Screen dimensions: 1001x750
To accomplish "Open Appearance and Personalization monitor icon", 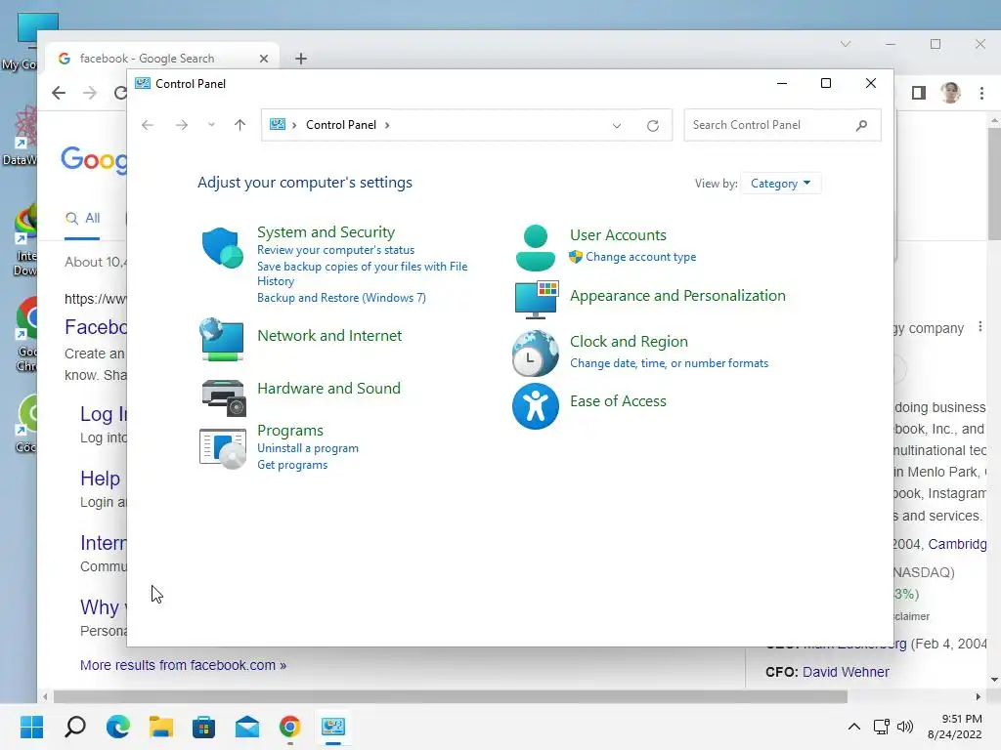I will point(537,299).
